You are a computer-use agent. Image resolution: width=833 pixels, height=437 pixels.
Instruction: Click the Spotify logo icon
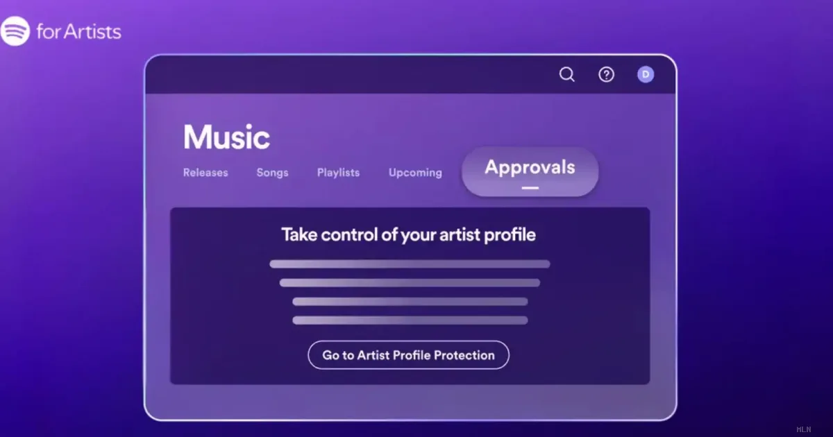click(x=15, y=31)
